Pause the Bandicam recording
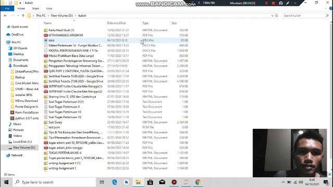The height and width of the screenshot is (187, 333). pyautogui.click(x=266, y=3)
